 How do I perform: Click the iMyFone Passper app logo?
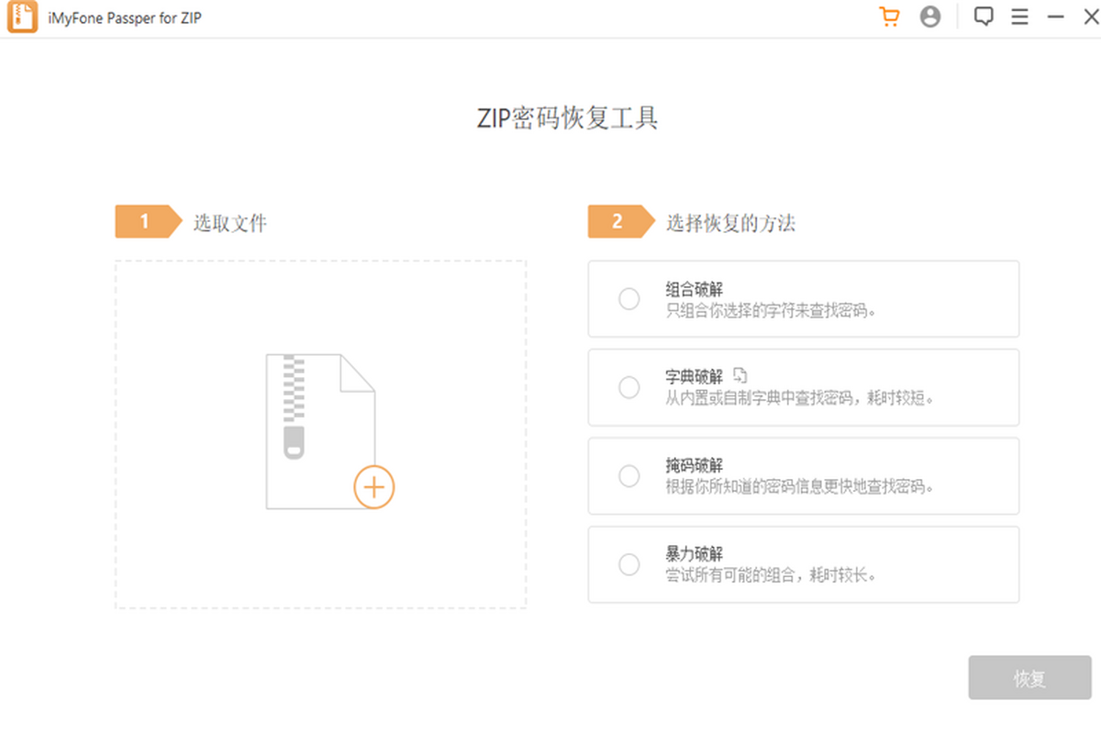pos(22,17)
